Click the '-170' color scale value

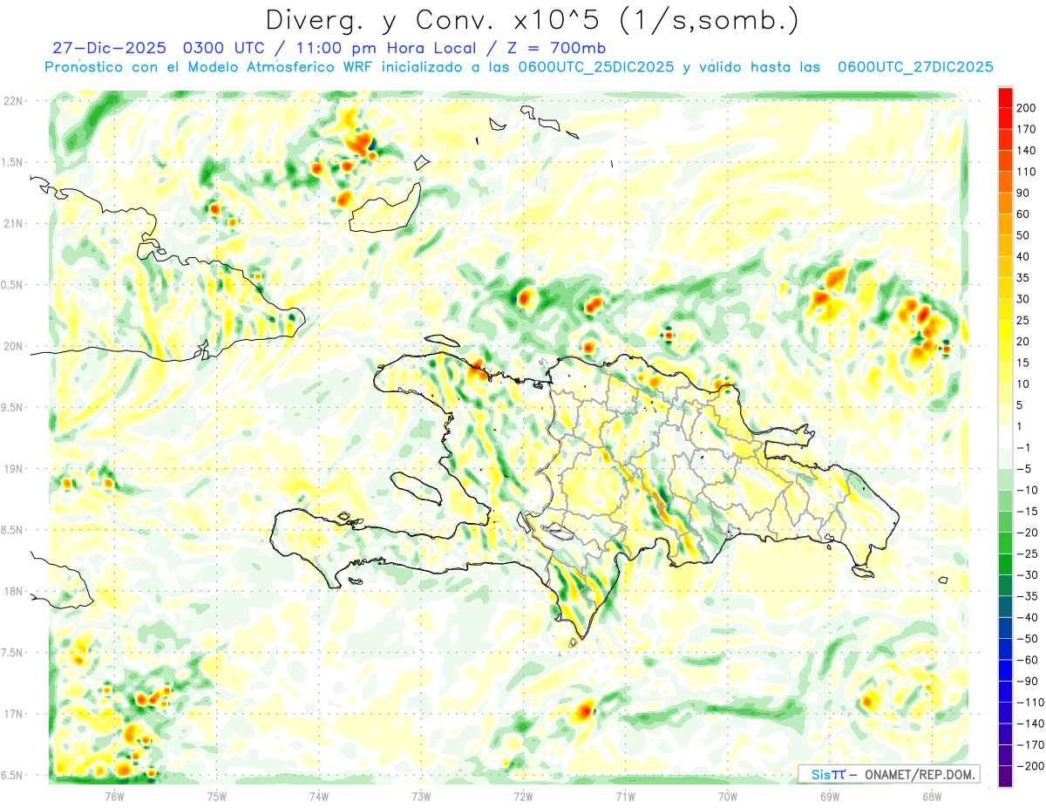(1029, 745)
